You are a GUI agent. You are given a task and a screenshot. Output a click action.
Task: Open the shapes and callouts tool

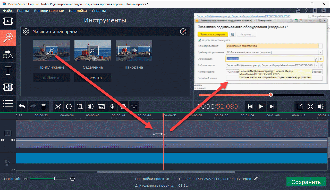tap(8, 54)
